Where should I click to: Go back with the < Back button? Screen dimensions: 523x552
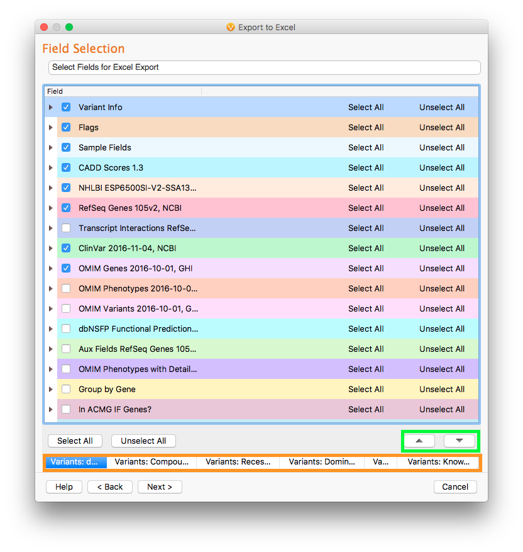click(110, 487)
